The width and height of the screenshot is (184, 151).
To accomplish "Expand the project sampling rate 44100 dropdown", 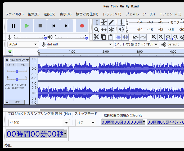I will pos(66,123).
